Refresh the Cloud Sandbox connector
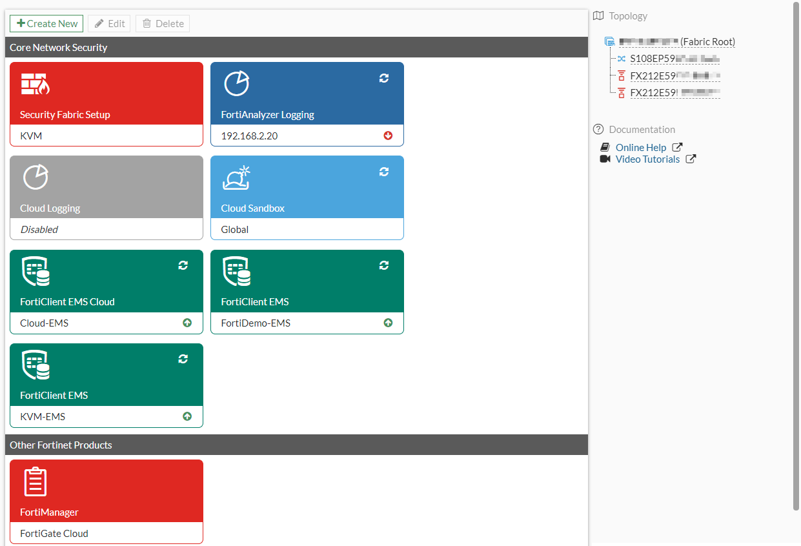 pos(384,172)
